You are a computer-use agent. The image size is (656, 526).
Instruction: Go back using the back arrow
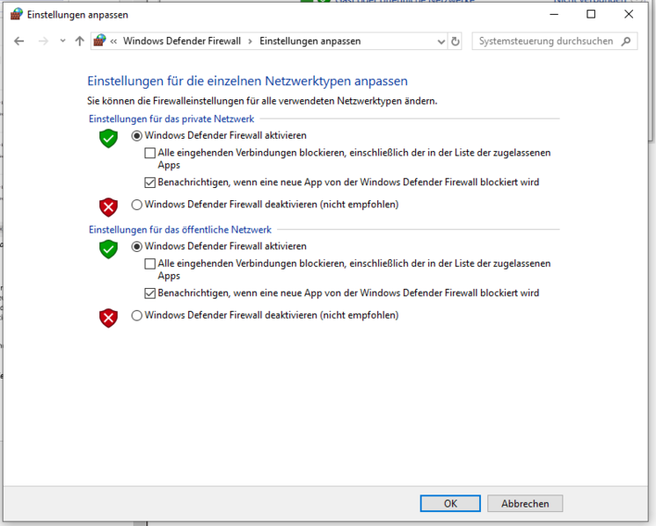(x=18, y=41)
